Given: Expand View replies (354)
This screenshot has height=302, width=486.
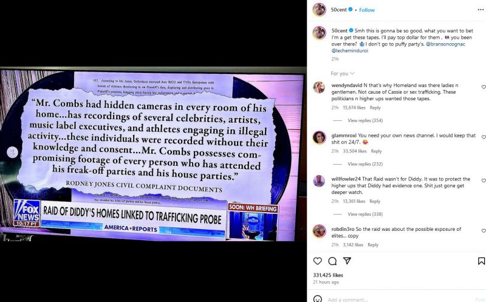Looking at the screenshot, I should coord(365,120).
